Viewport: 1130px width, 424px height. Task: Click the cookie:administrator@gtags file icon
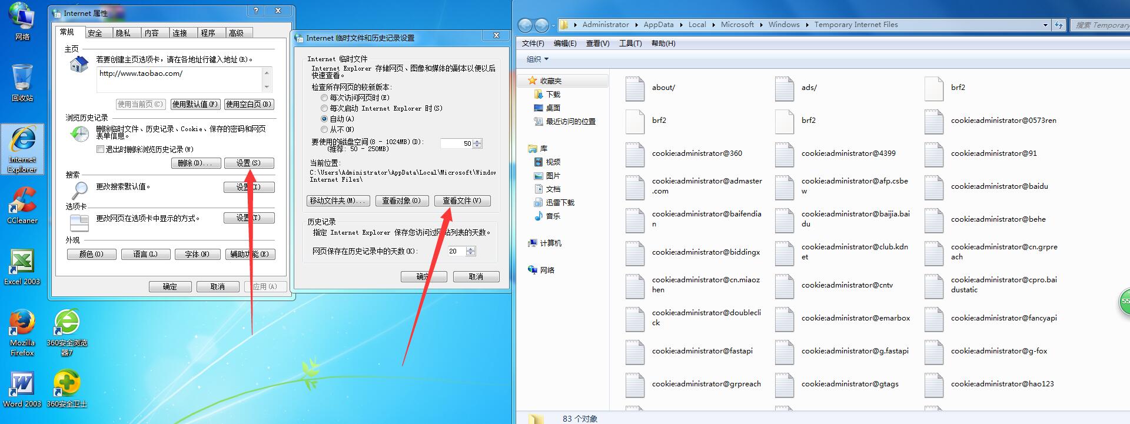[x=785, y=385]
